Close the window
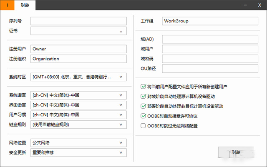The image size is (267, 167). click(259, 5)
